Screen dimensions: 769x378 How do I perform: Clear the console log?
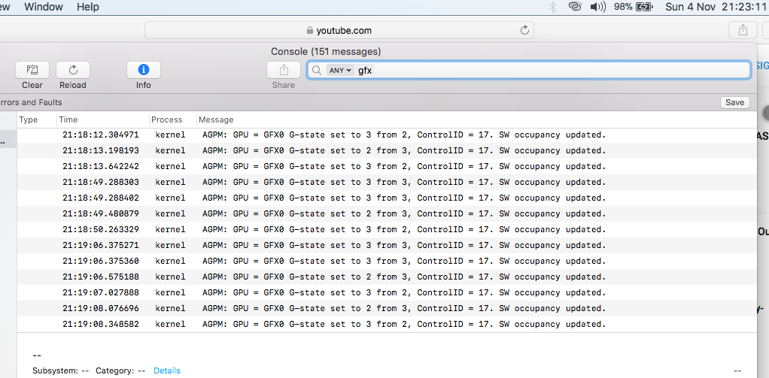click(x=32, y=70)
